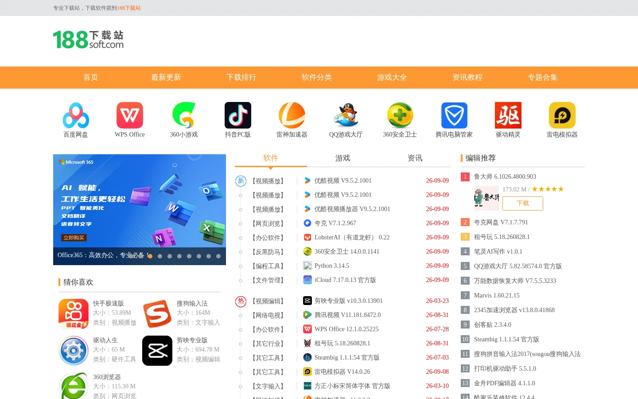This screenshot has height=399, width=638.
Task: Open the 百度网盘 app icon
Action: pyautogui.click(x=76, y=115)
